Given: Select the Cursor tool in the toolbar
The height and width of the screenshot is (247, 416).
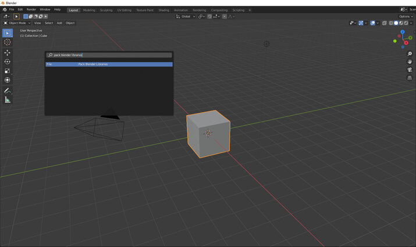Looking at the screenshot, I should [x=8, y=42].
